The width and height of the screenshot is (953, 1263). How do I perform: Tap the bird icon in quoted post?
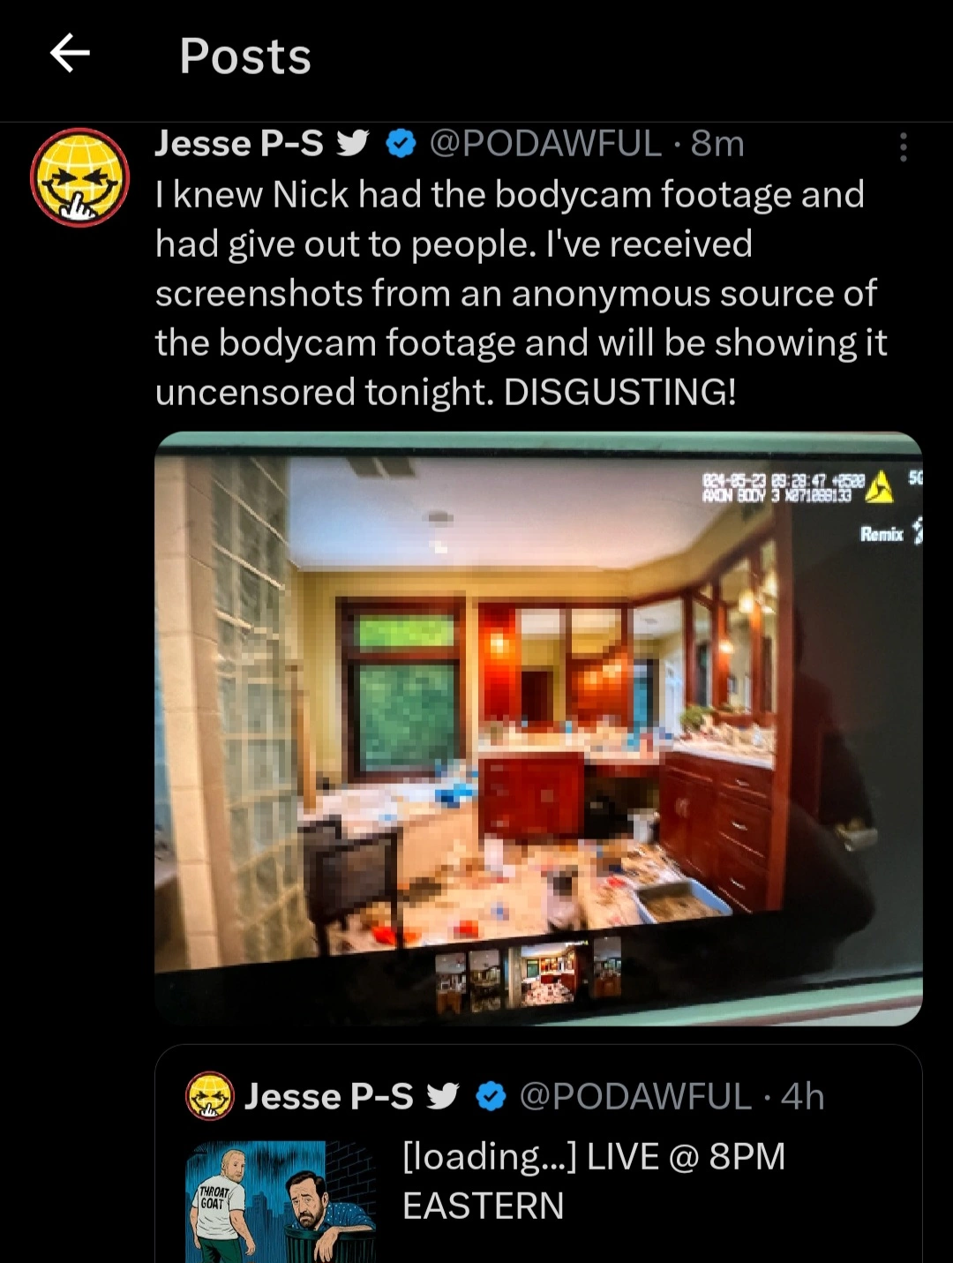pyautogui.click(x=443, y=1096)
